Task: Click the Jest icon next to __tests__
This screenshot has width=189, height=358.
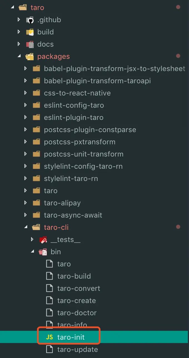Action: (43, 239)
